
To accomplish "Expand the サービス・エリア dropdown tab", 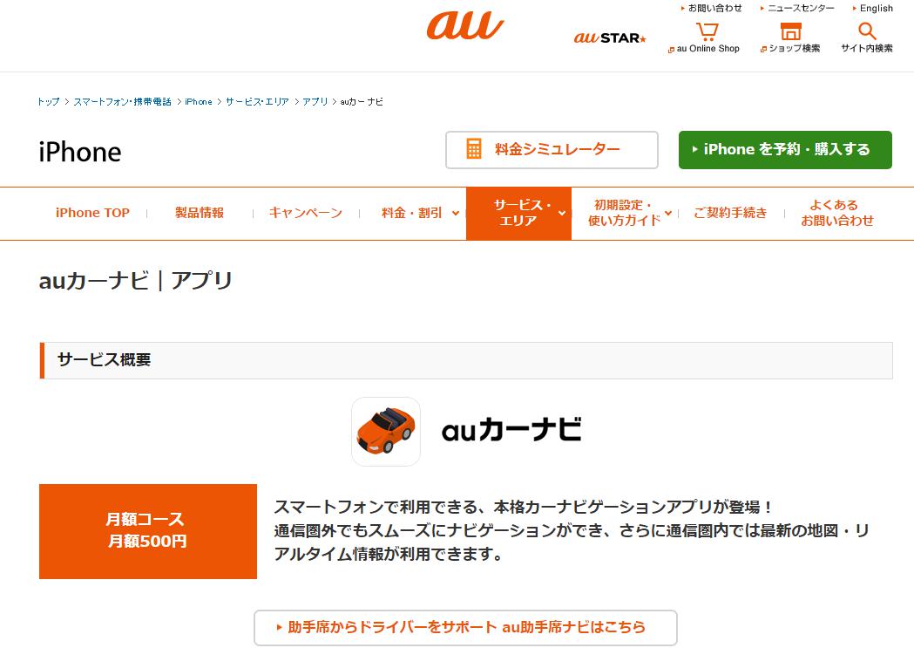I will pyautogui.click(x=518, y=213).
